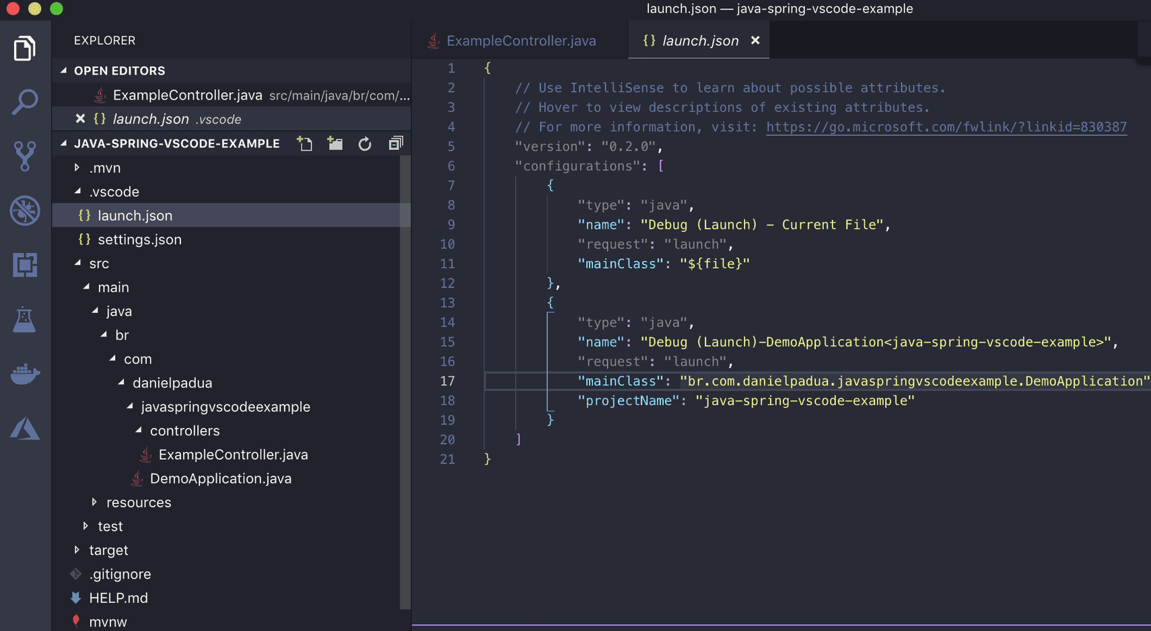Viewport: 1151px width, 631px height.
Task: Open the Search view in the activity bar
Action: click(x=25, y=102)
